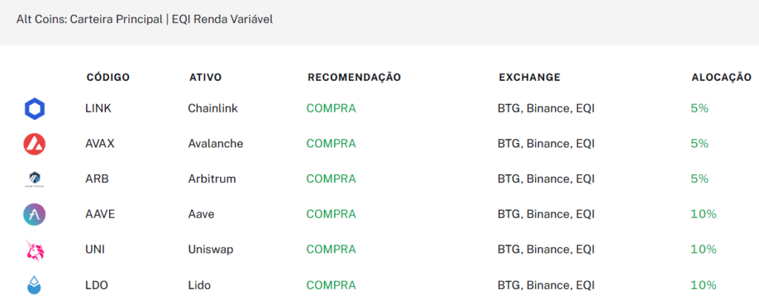Click the 10% allocation for Aave
The width and height of the screenshot is (759, 300).
pos(703,214)
